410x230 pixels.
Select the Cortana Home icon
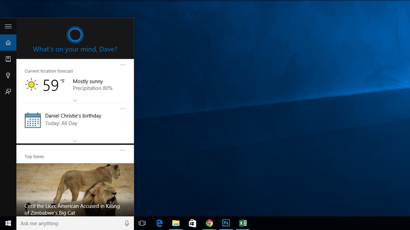tap(8, 42)
